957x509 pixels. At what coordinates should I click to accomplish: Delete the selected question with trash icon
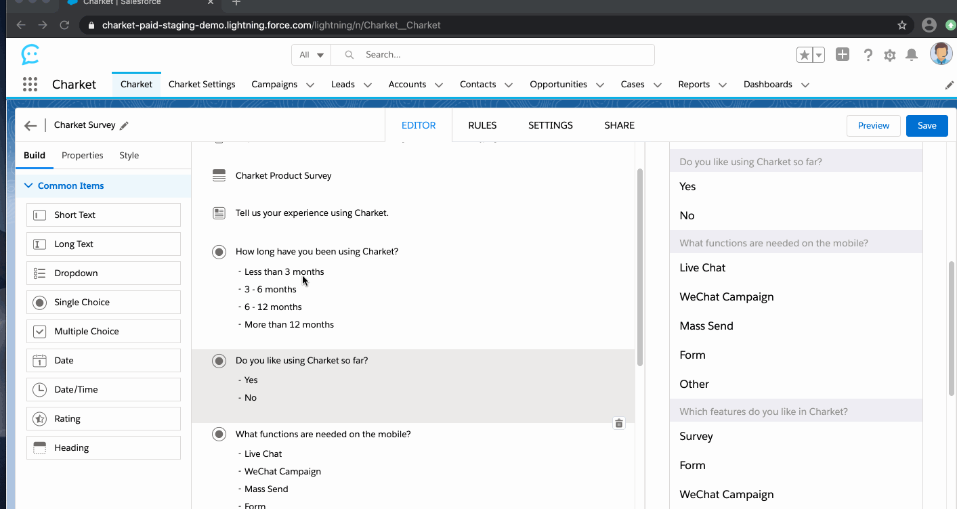pyautogui.click(x=618, y=423)
